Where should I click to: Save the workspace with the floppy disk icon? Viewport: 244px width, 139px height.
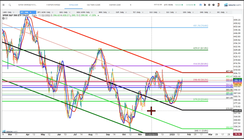[x=200, y=5]
